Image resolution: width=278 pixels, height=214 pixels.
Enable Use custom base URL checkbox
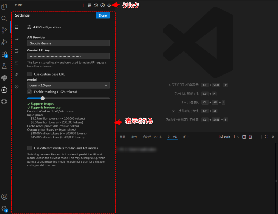pyautogui.click(x=30, y=74)
